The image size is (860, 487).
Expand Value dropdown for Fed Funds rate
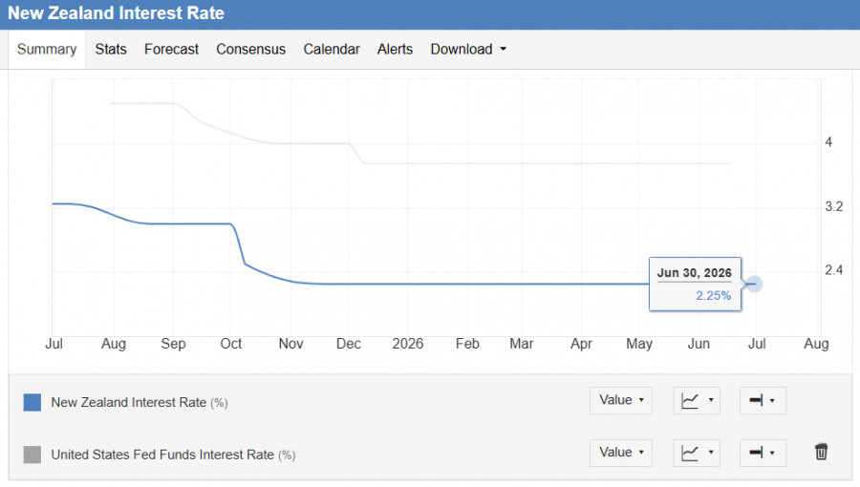[x=621, y=453]
